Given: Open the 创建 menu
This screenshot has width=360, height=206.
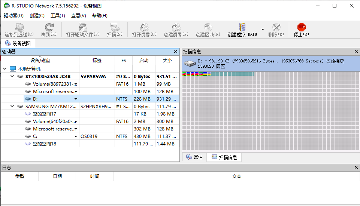Looking at the screenshot, I should [37, 16].
